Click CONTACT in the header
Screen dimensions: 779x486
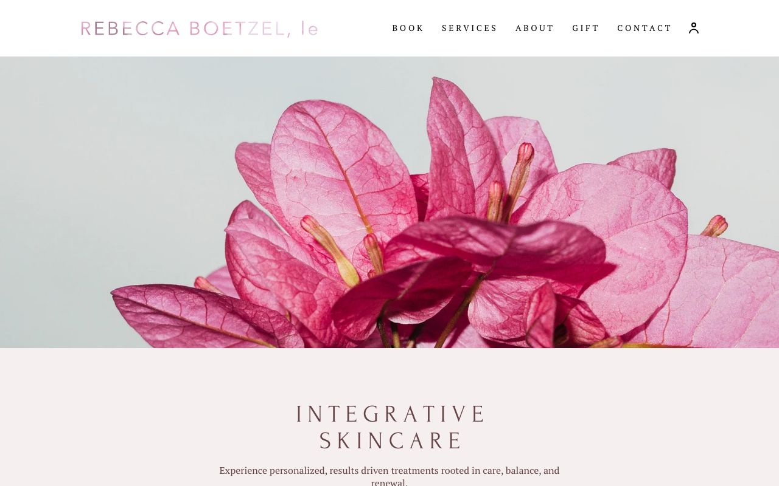(645, 28)
